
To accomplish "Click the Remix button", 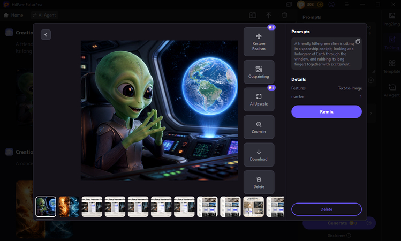I will click(x=327, y=112).
